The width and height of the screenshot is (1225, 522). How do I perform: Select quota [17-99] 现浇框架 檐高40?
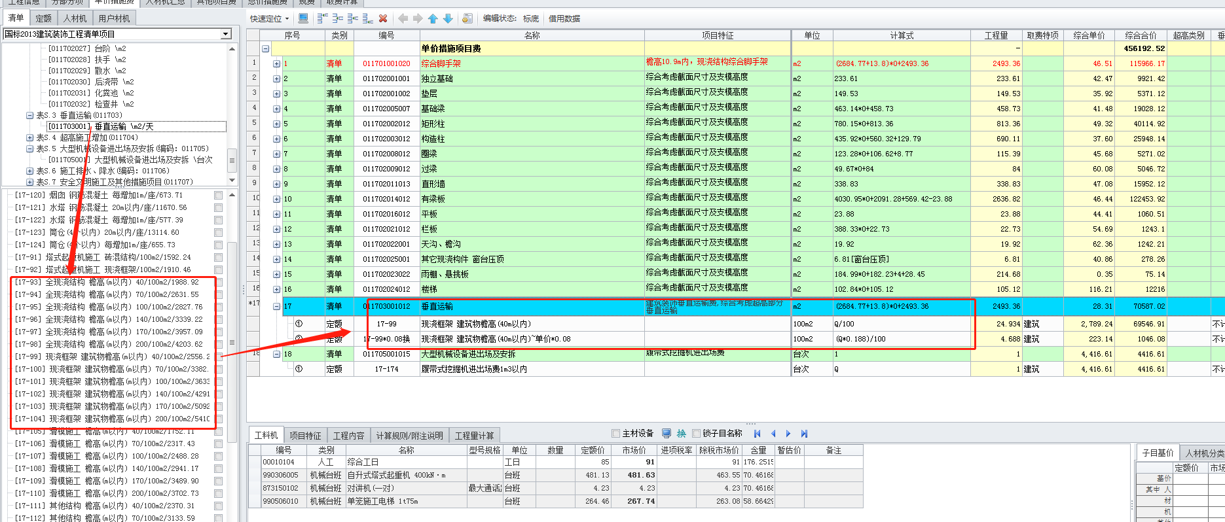coord(113,357)
